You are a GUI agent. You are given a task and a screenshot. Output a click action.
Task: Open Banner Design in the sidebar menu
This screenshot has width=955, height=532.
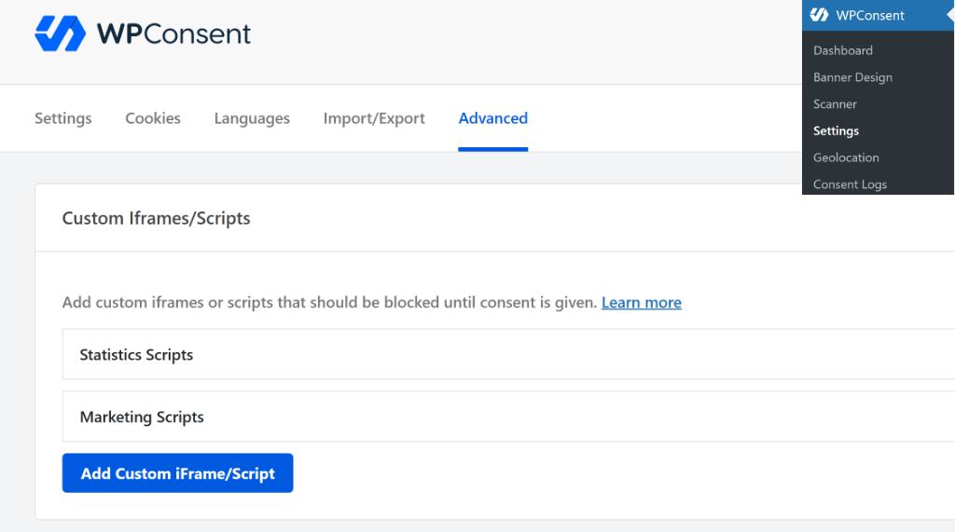pos(852,77)
